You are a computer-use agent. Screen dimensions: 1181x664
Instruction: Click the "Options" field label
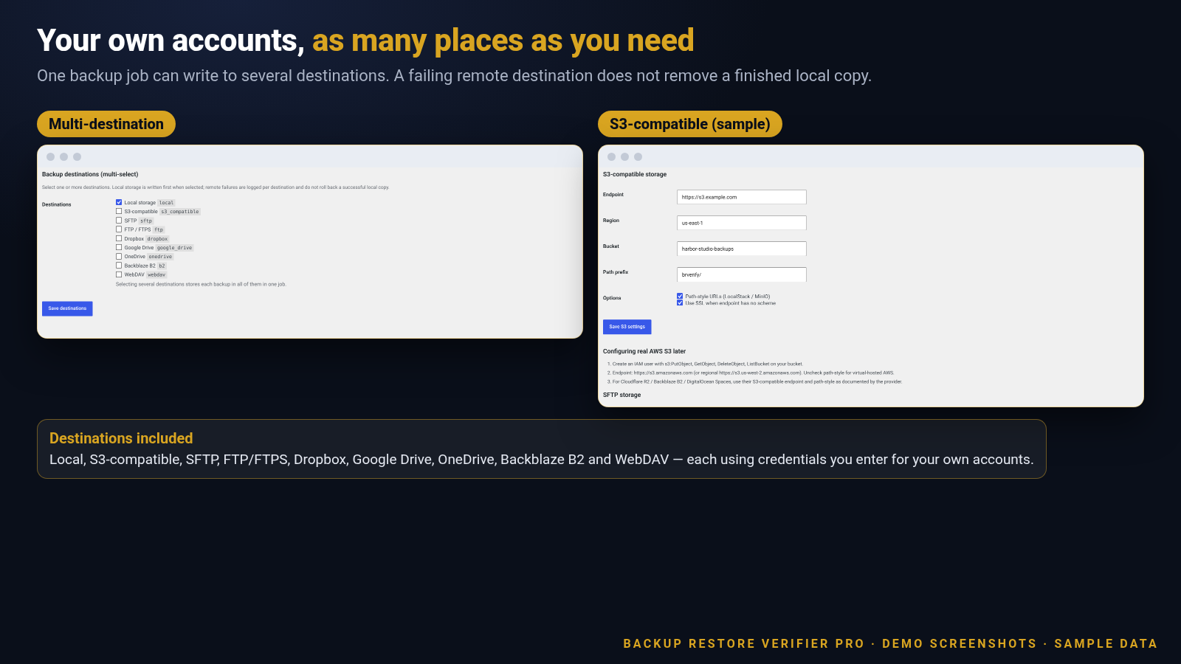tap(612, 298)
